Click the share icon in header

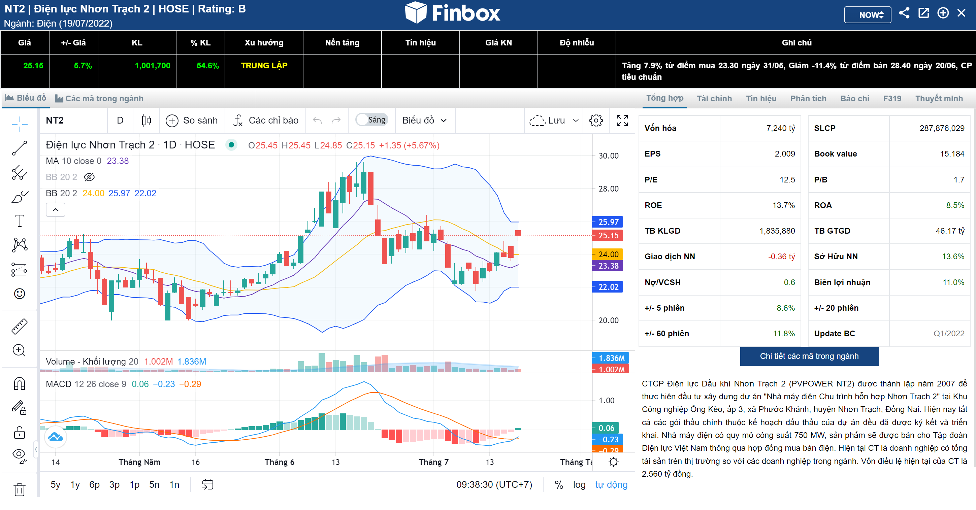(x=904, y=13)
